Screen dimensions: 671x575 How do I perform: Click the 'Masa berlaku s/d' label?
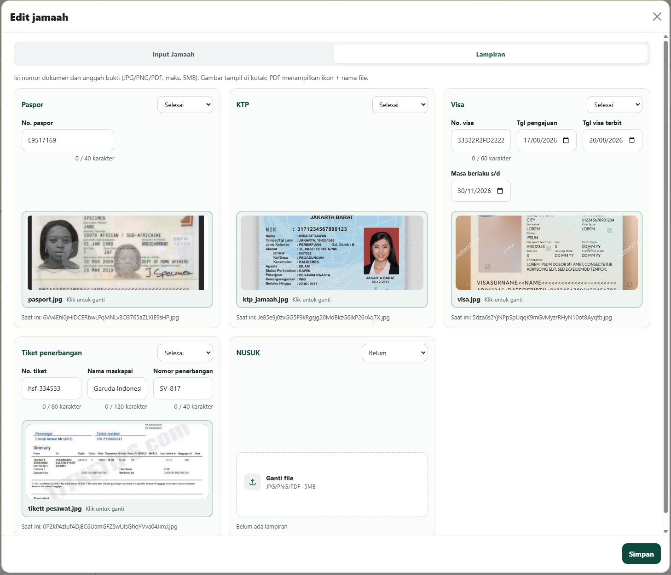[475, 173]
